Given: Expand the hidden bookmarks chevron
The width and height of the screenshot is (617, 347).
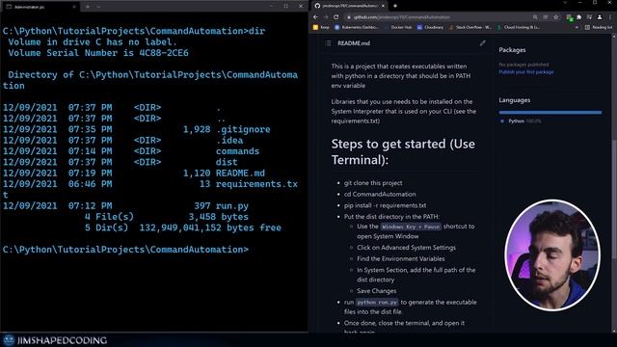Looking at the screenshot, I should [x=577, y=28].
